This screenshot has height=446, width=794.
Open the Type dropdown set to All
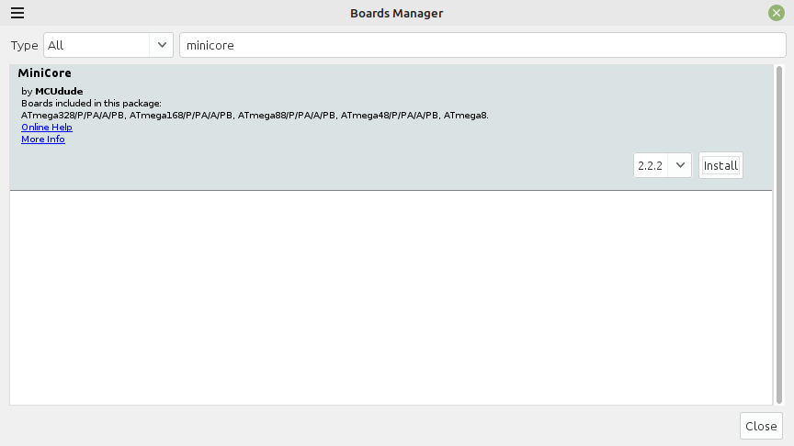click(108, 45)
